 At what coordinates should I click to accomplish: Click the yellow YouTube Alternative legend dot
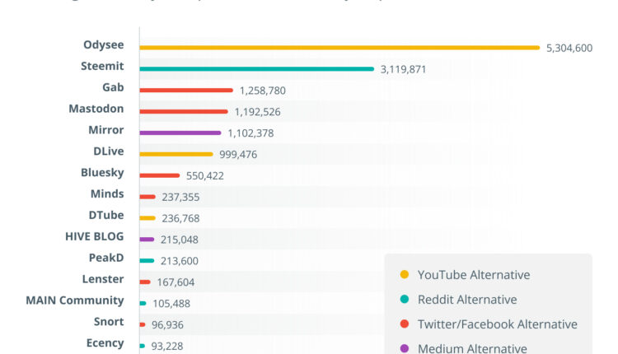(x=404, y=275)
